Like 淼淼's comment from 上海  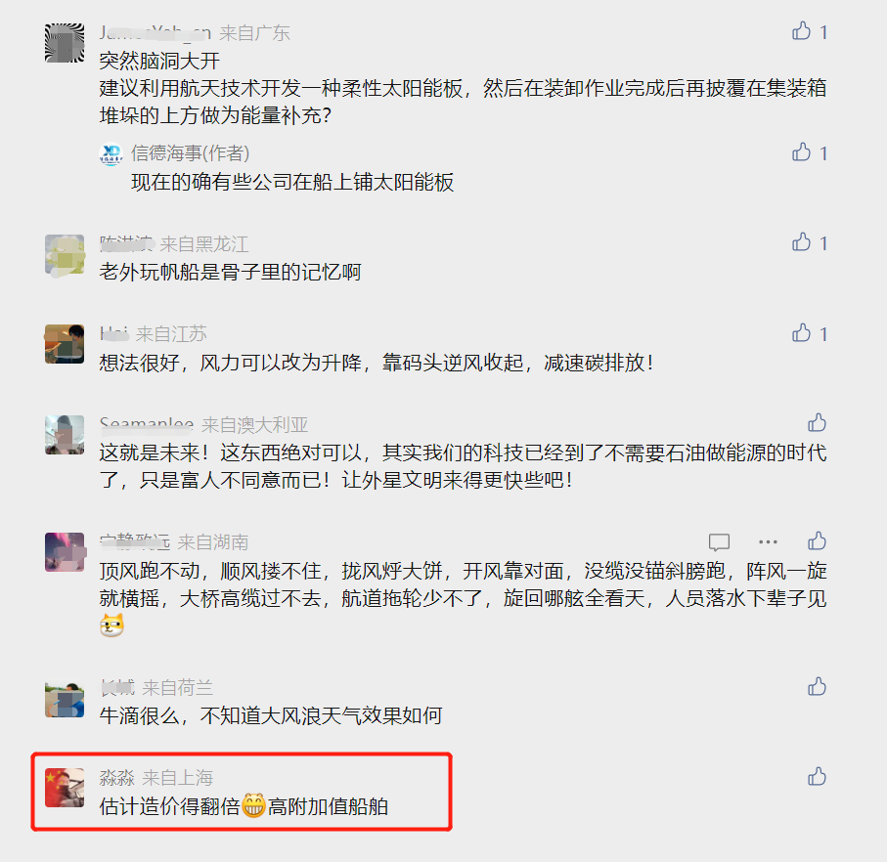click(x=817, y=777)
